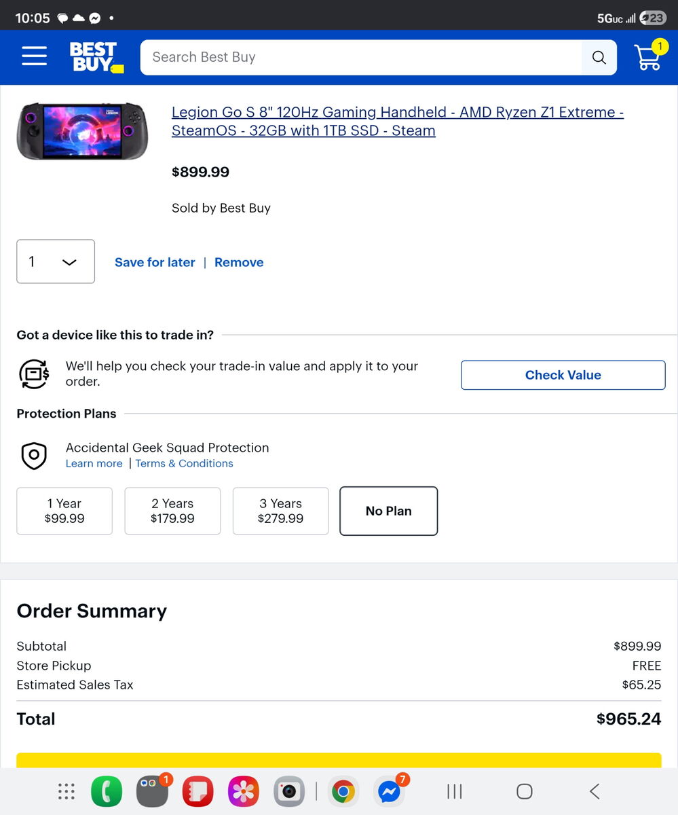The height and width of the screenshot is (815, 678).
Task: Open the hamburger navigation menu
Action: pos(34,56)
